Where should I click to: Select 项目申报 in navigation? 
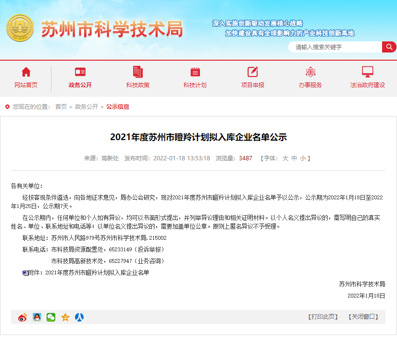pos(253,78)
